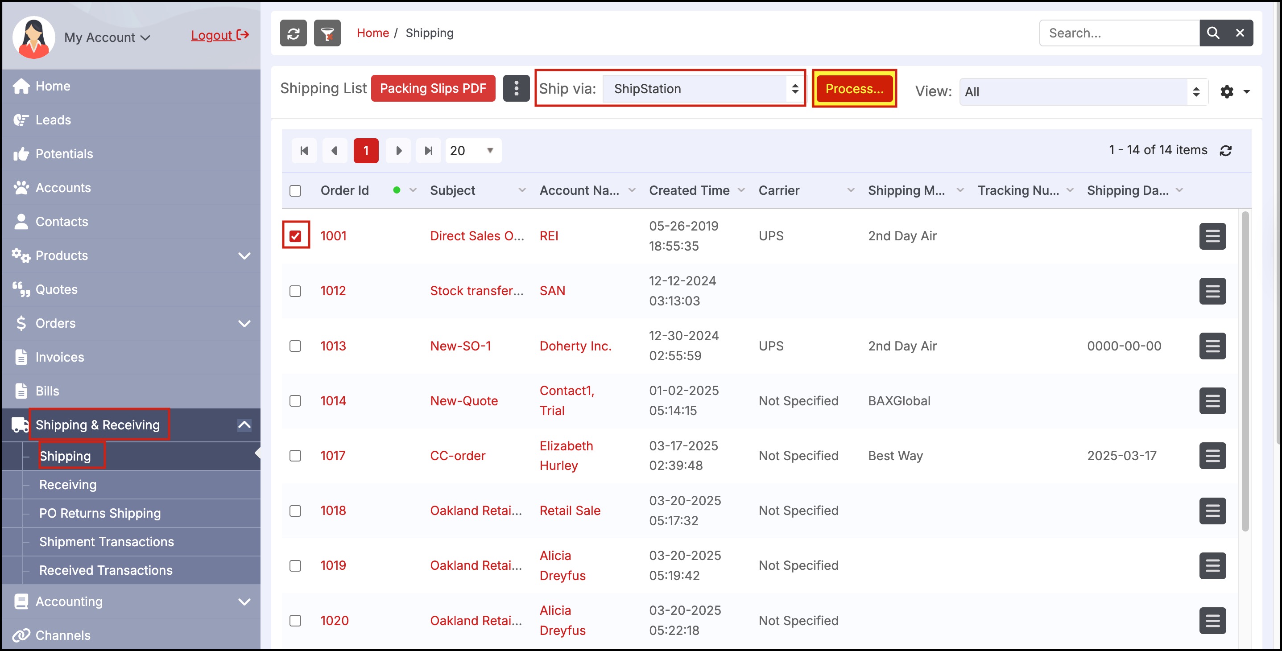The width and height of the screenshot is (1282, 651).
Task: Check the order 1014 checkbox
Action: 295,401
